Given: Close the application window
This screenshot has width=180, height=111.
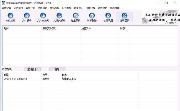Looking at the screenshot, I should 175,3.
